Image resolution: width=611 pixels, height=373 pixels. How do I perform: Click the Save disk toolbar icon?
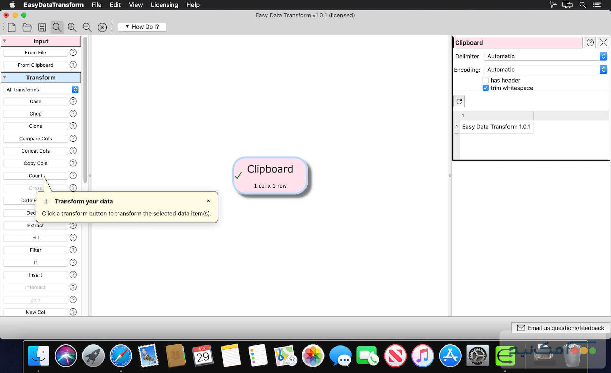tap(42, 27)
